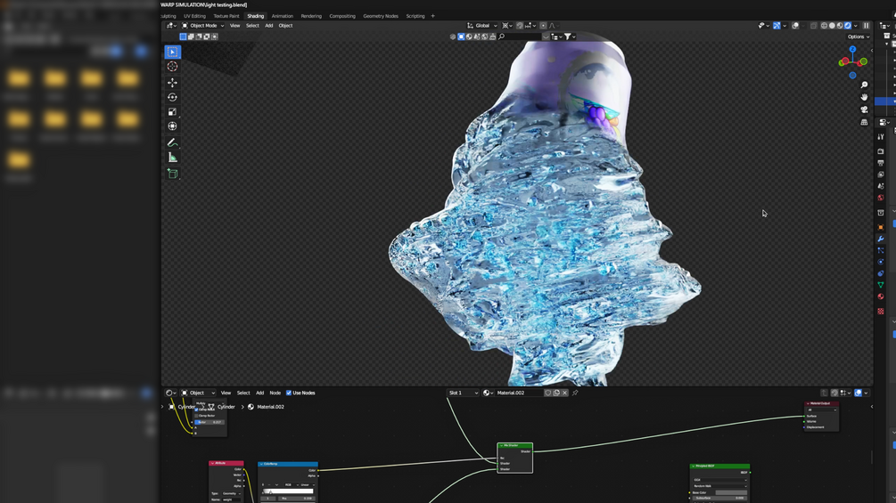Pause viewport render preview

pyautogui.click(x=867, y=26)
